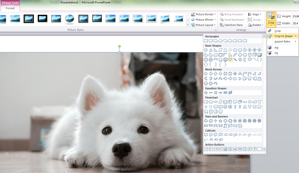Image resolution: width=299 pixels, height=173 pixels.
Task: Select the cloud shape
Action: pyautogui.click(x=250, y=60)
